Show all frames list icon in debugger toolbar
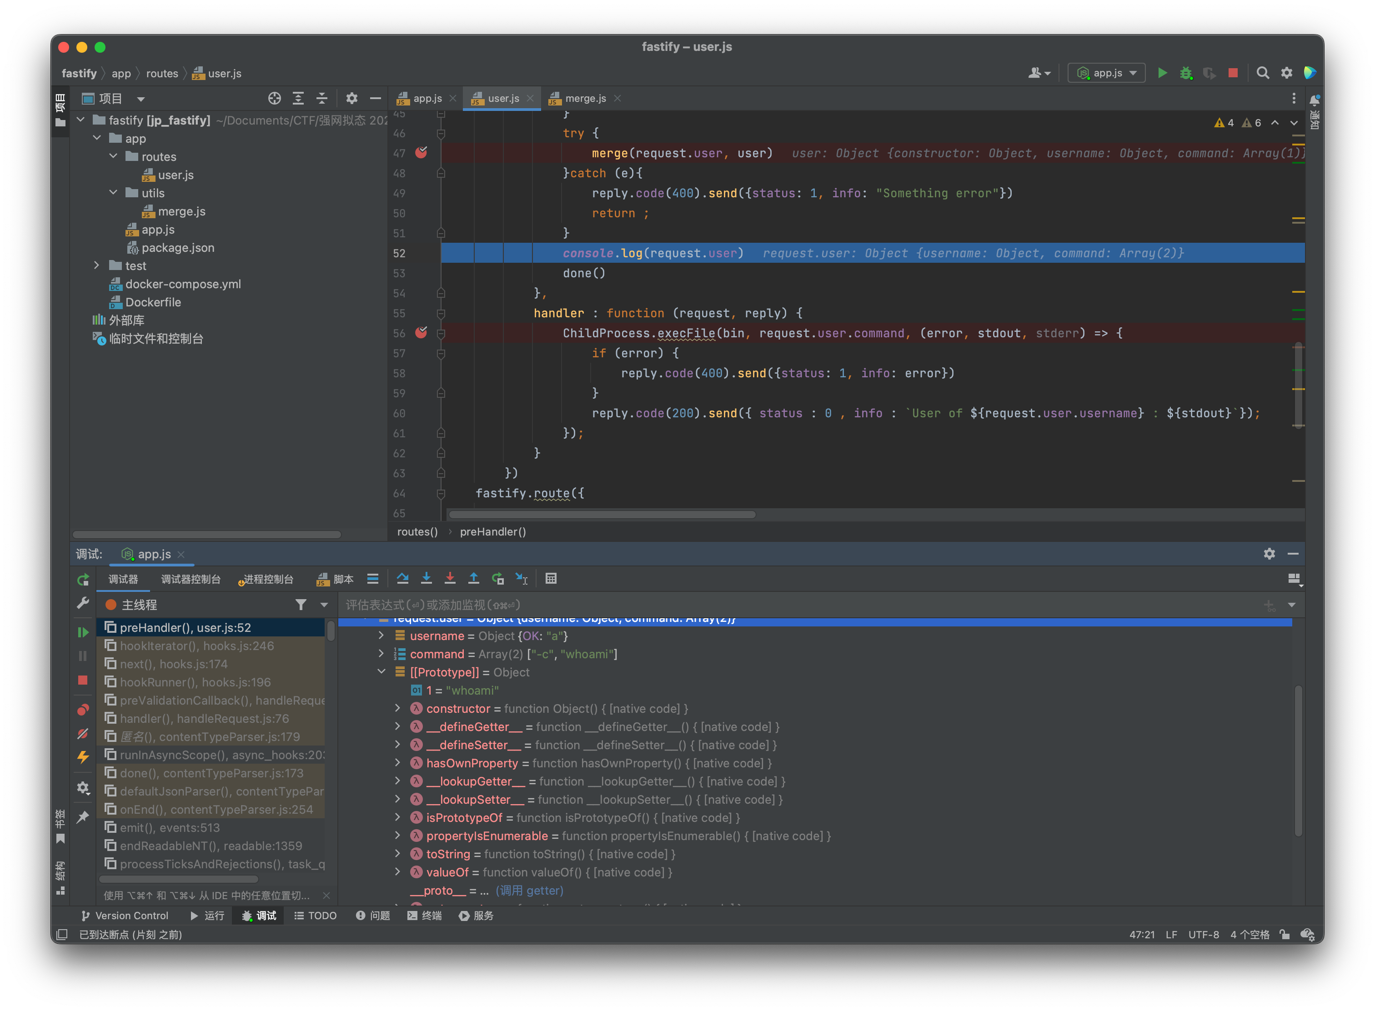The width and height of the screenshot is (1375, 1011). [373, 578]
